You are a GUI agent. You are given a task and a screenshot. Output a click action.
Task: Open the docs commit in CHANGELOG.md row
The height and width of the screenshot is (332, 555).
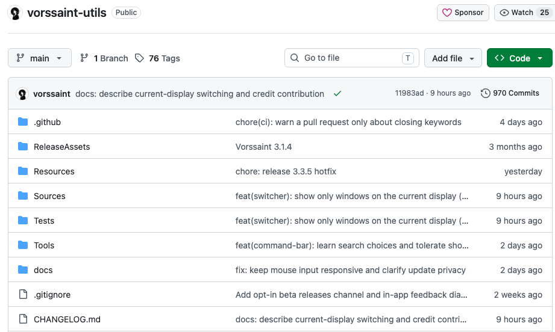tap(351, 319)
